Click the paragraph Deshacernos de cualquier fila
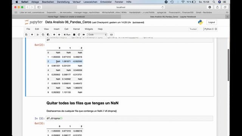Screen dimensions: 242x136 point(82,111)
